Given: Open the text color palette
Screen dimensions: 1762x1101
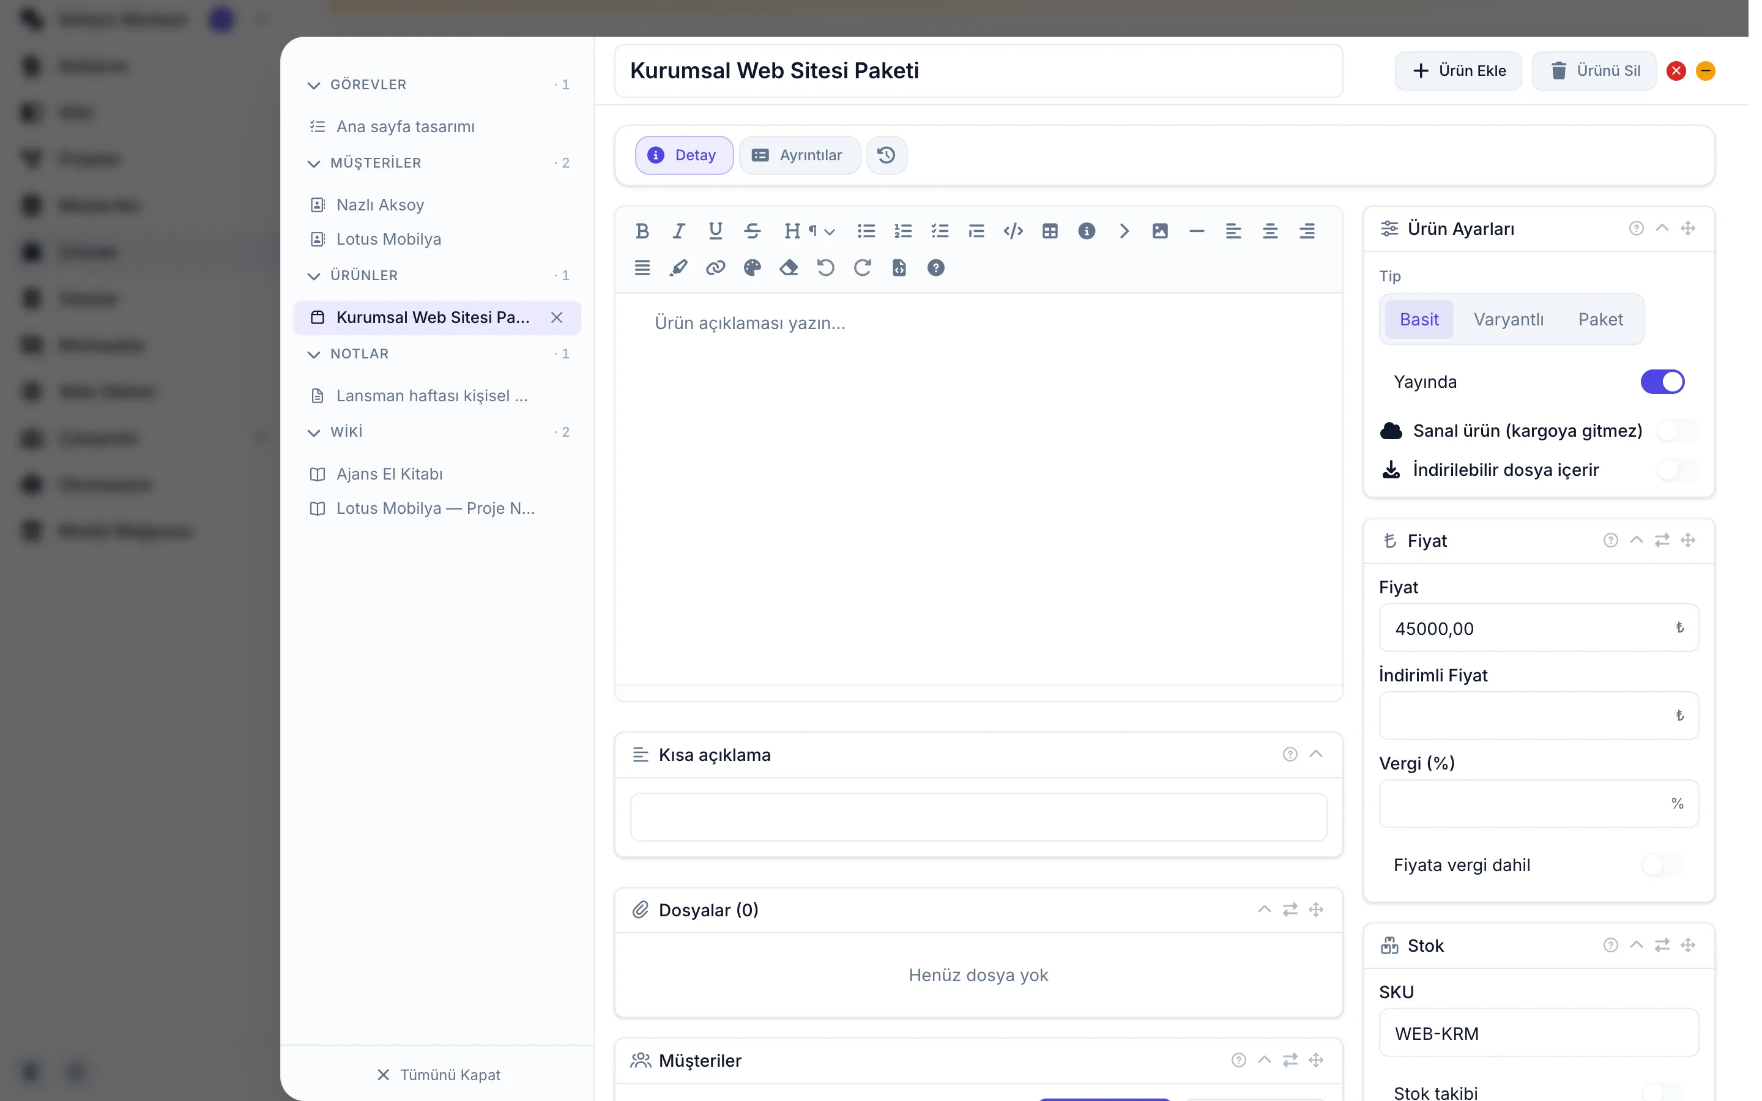Looking at the screenshot, I should coord(752,268).
